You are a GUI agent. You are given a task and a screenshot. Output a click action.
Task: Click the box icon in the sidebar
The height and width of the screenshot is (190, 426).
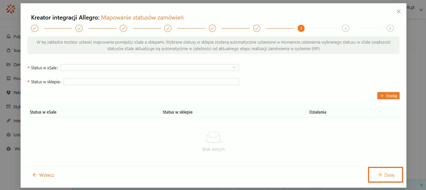(x=9, y=93)
